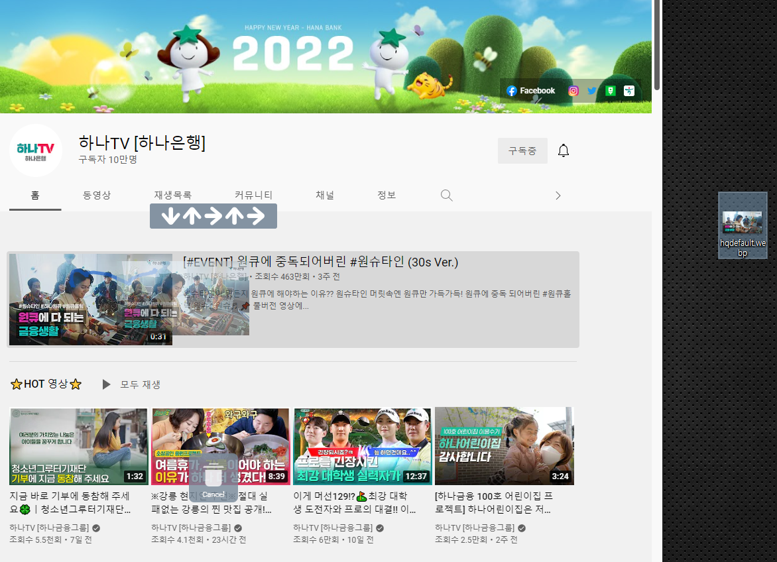Expand more tabs with the right chevron
The width and height of the screenshot is (777, 562).
(558, 196)
